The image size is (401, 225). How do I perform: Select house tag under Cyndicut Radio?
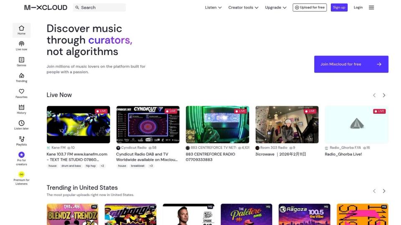tap(122, 166)
